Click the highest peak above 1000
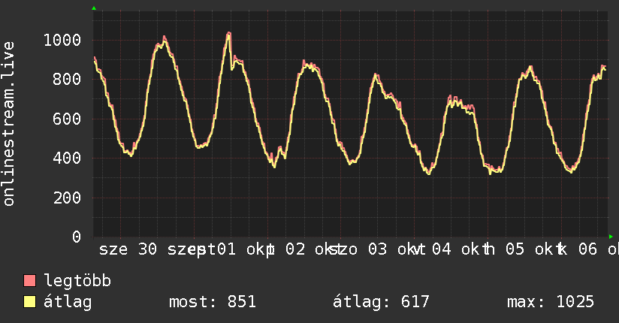This screenshot has height=323, width=619. 228,33
